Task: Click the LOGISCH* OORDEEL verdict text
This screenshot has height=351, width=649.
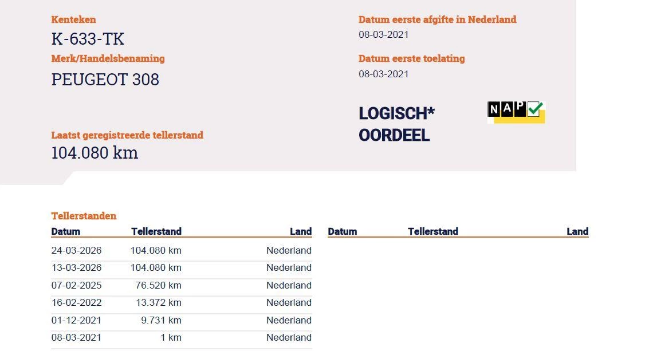Action: click(396, 124)
